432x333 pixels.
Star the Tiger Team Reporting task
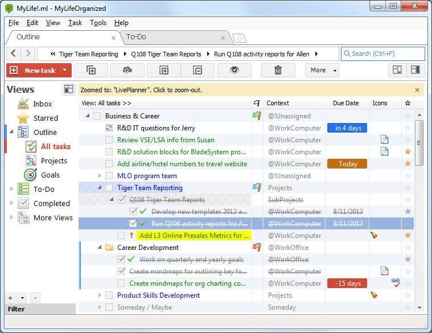pyautogui.click(x=407, y=188)
